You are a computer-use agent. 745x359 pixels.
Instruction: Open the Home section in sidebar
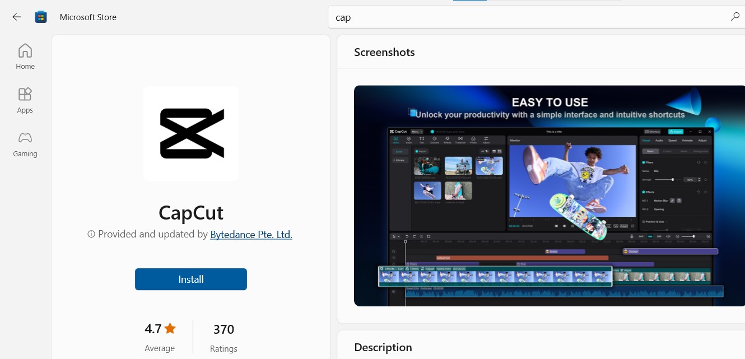pyautogui.click(x=25, y=57)
